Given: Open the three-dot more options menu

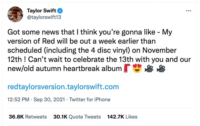Looking at the screenshot, I should (x=188, y=11).
